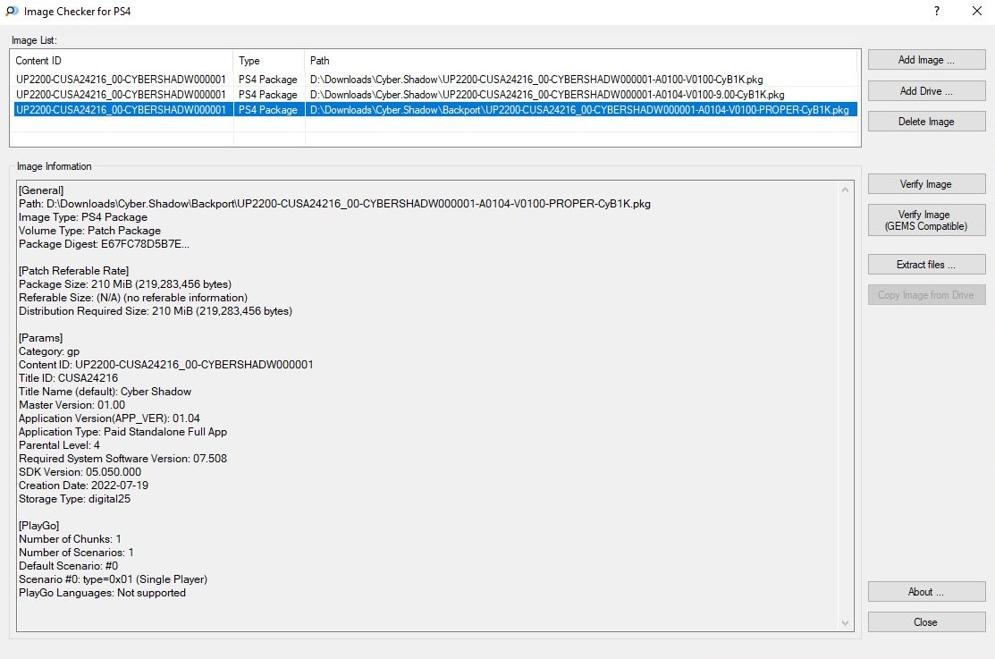
Task: Click Verify Image (GEMS Compatible) button
Action: (x=926, y=220)
